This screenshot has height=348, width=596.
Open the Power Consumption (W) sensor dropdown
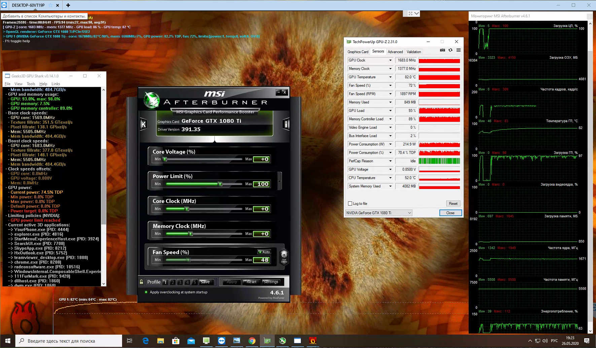coord(390,144)
